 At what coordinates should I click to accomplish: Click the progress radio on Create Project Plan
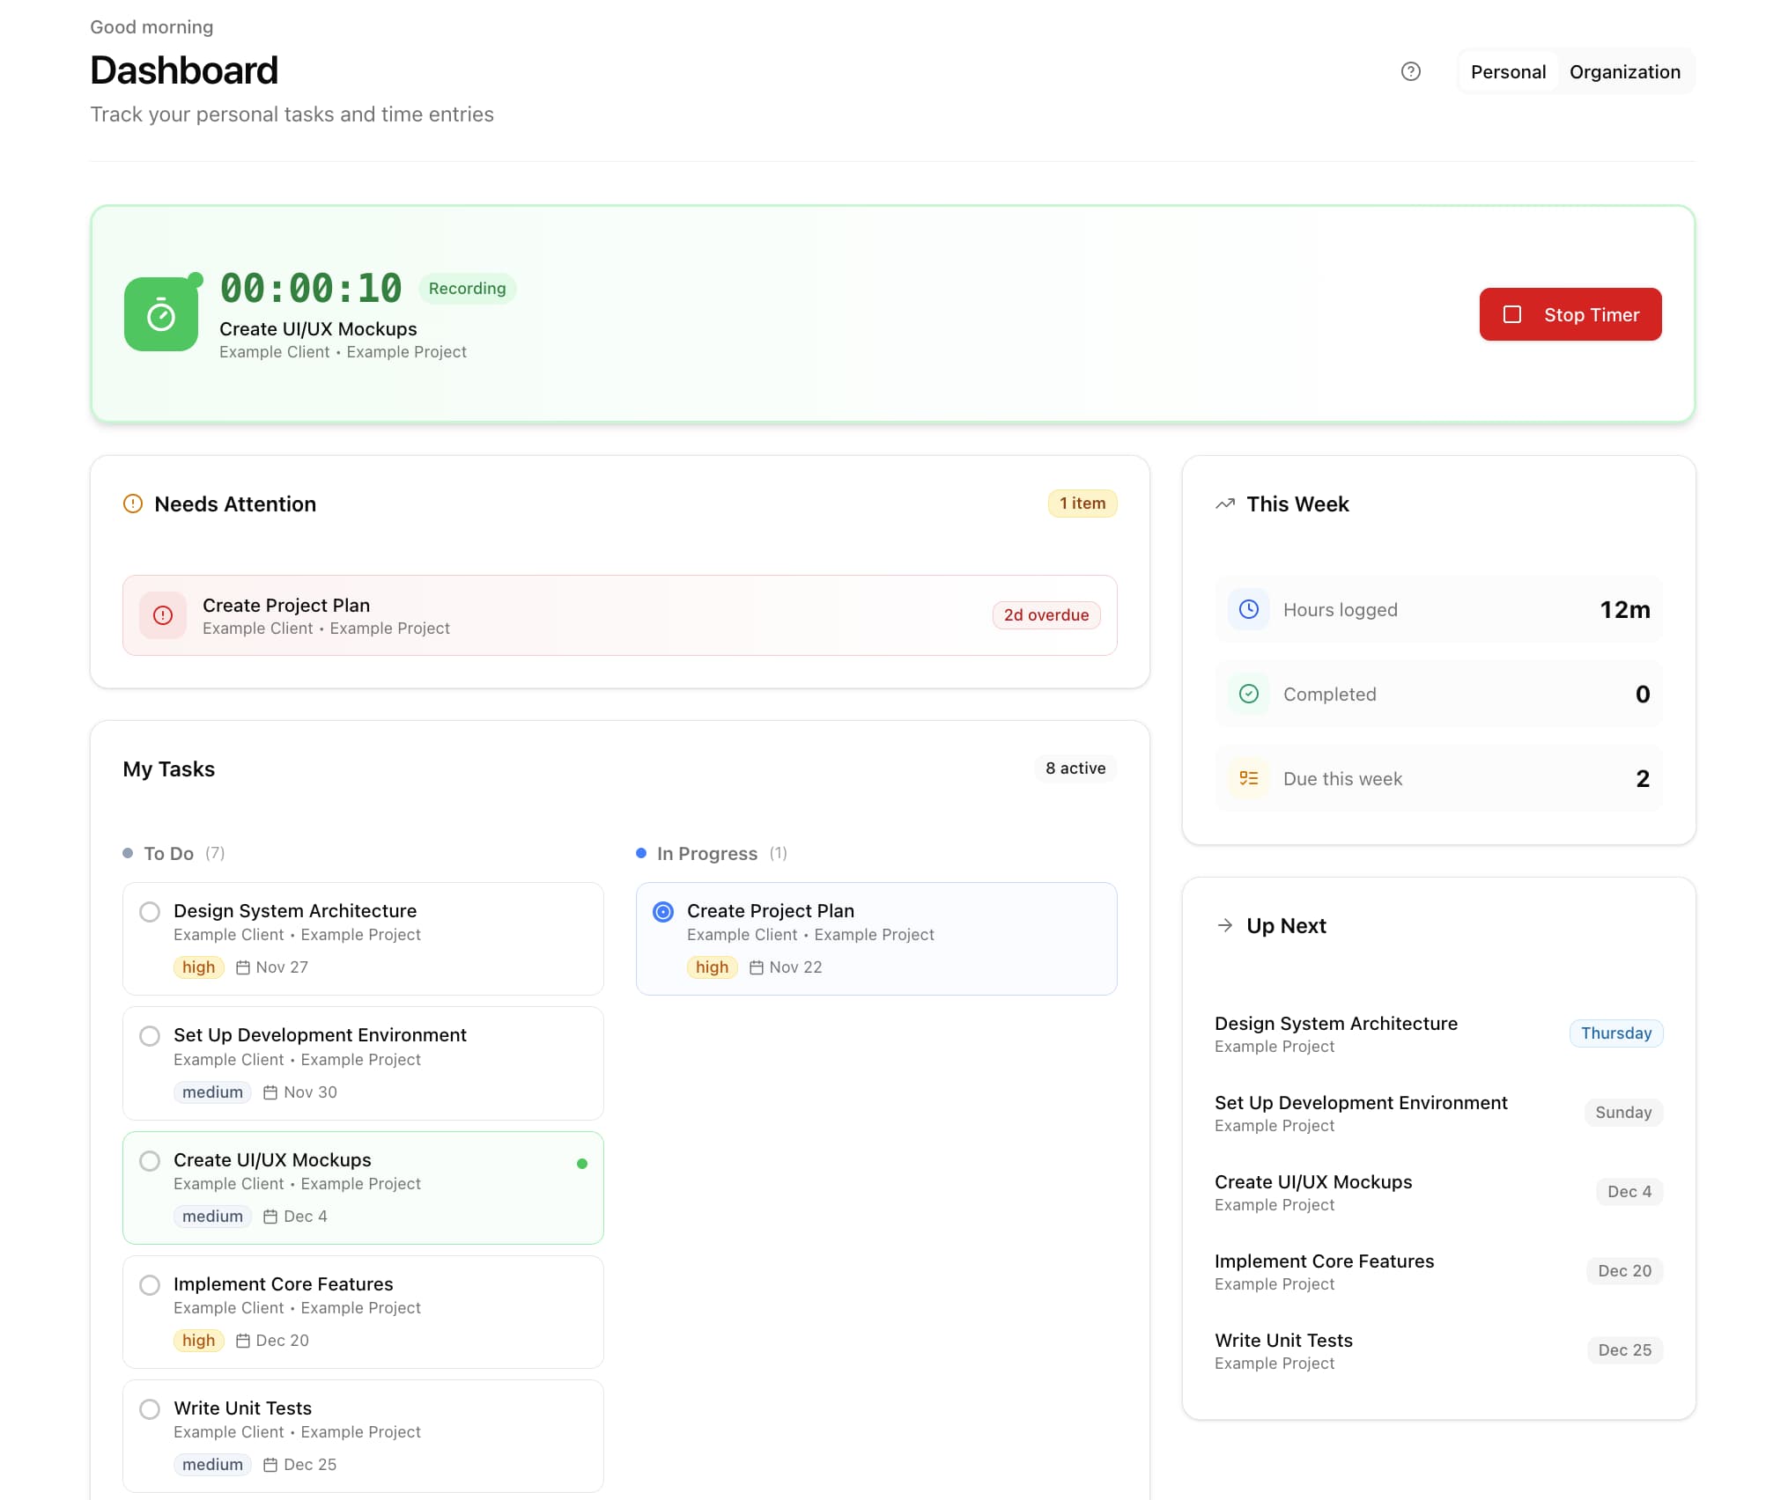point(662,912)
